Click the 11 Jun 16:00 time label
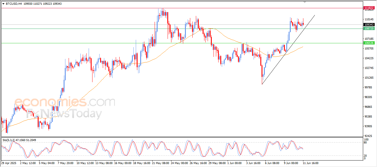 pyautogui.click(x=310, y=163)
